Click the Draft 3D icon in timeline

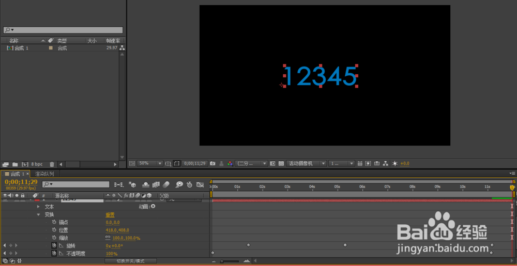[x=132, y=185]
